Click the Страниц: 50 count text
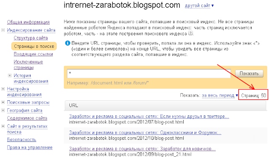 [x=253, y=95]
